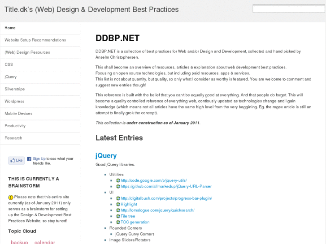Click the globe icon beside quicksearch link
The width and height of the screenshot is (326, 244).
(x=118, y=210)
